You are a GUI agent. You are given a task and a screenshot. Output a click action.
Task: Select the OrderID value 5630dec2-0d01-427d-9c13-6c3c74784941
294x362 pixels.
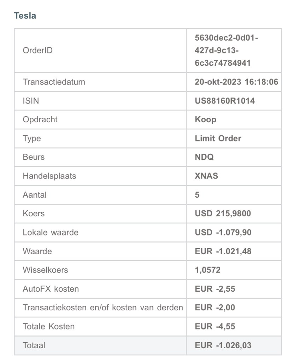(226, 51)
